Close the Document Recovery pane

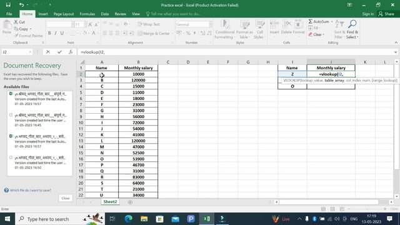coord(65,198)
